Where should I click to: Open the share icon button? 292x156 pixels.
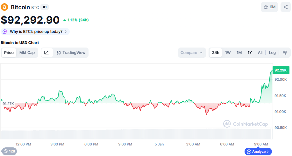pyautogui.click(x=285, y=7)
